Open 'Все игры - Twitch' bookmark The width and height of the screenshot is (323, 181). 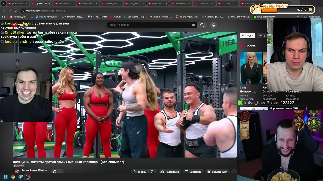tap(97, 17)
